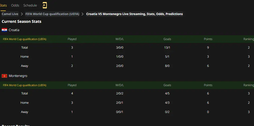Switch to the Stats tab
Screen dimensions: 254x126
point(3,5)
